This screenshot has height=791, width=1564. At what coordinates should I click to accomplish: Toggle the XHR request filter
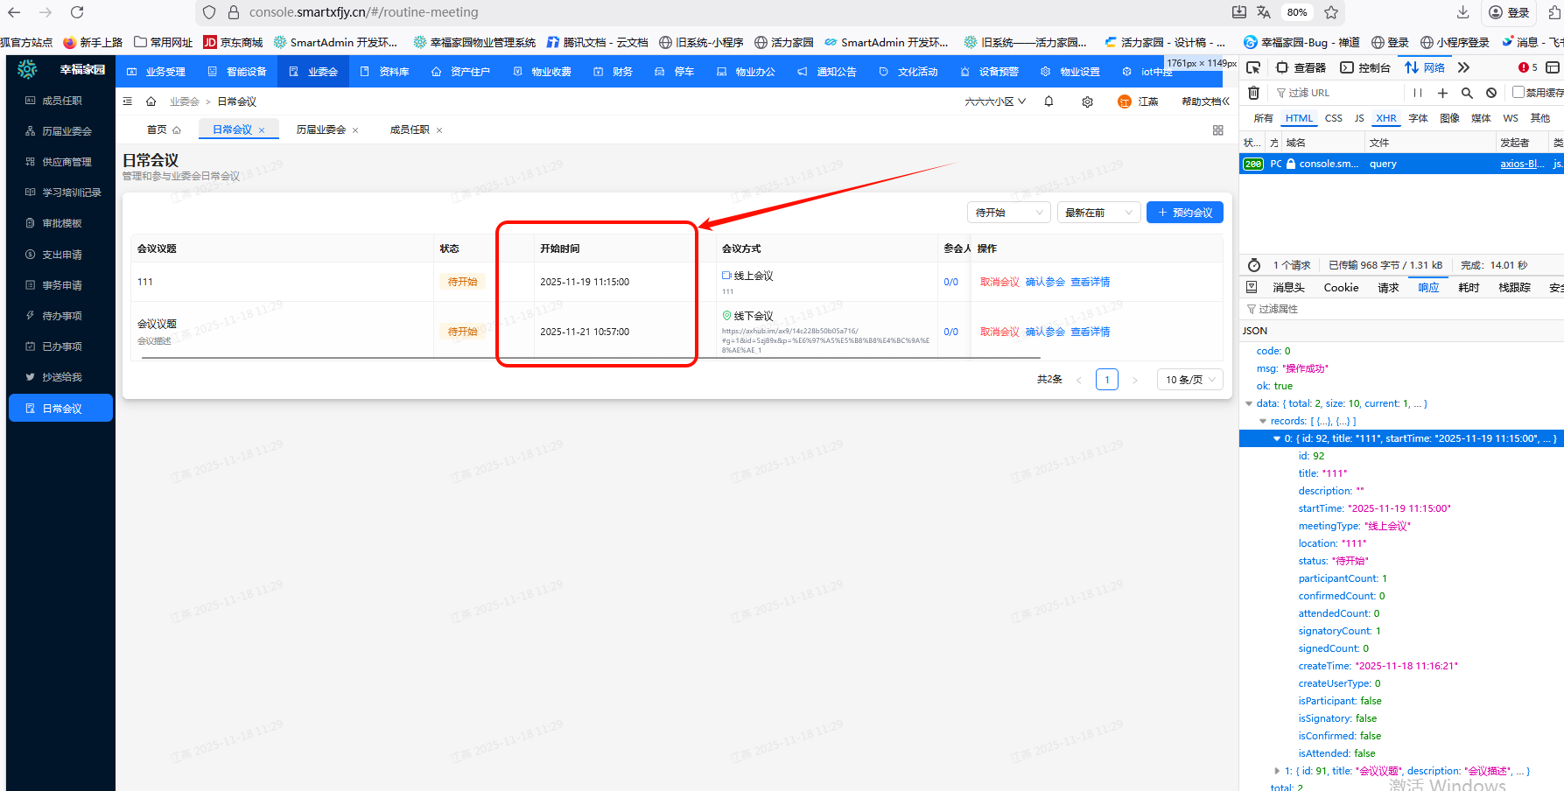1385,118
